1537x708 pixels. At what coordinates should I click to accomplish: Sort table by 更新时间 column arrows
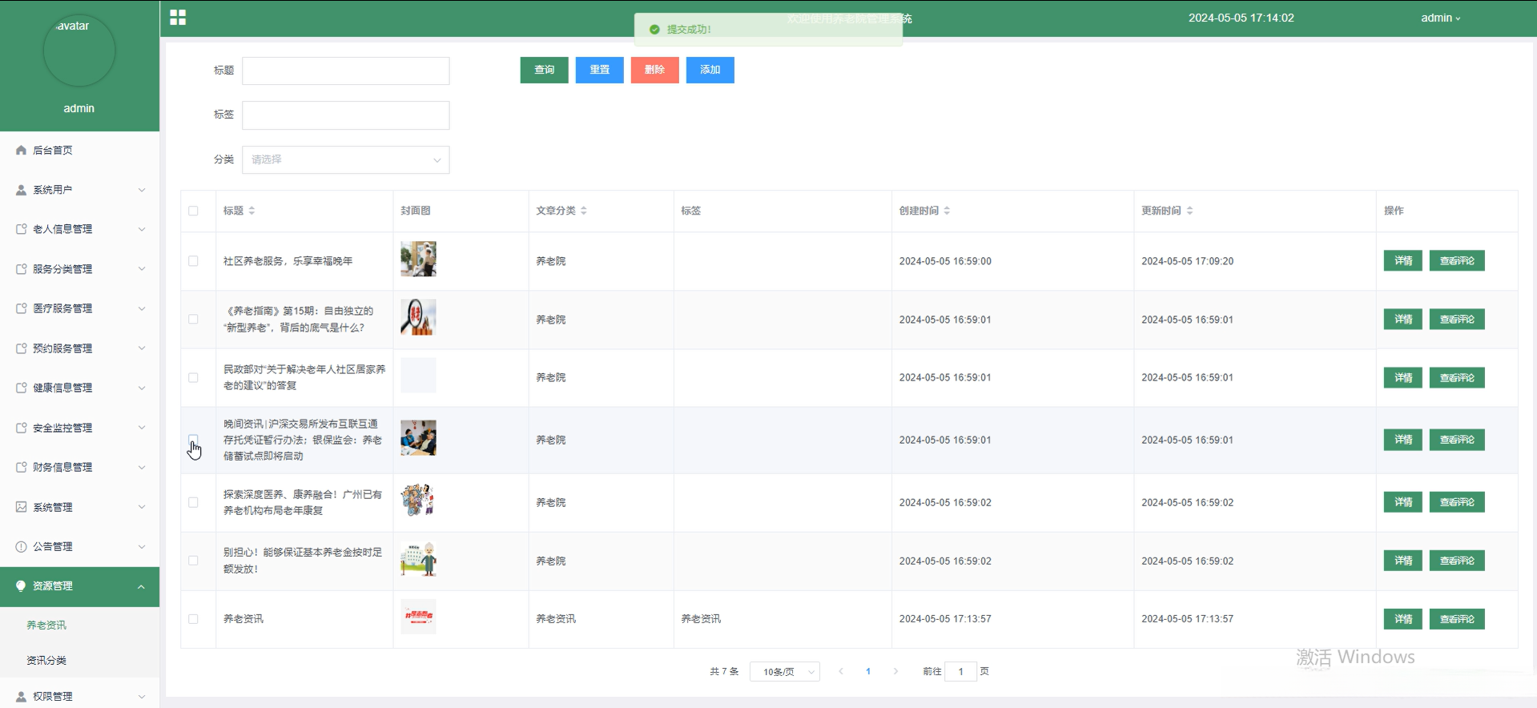(1189, 211)
